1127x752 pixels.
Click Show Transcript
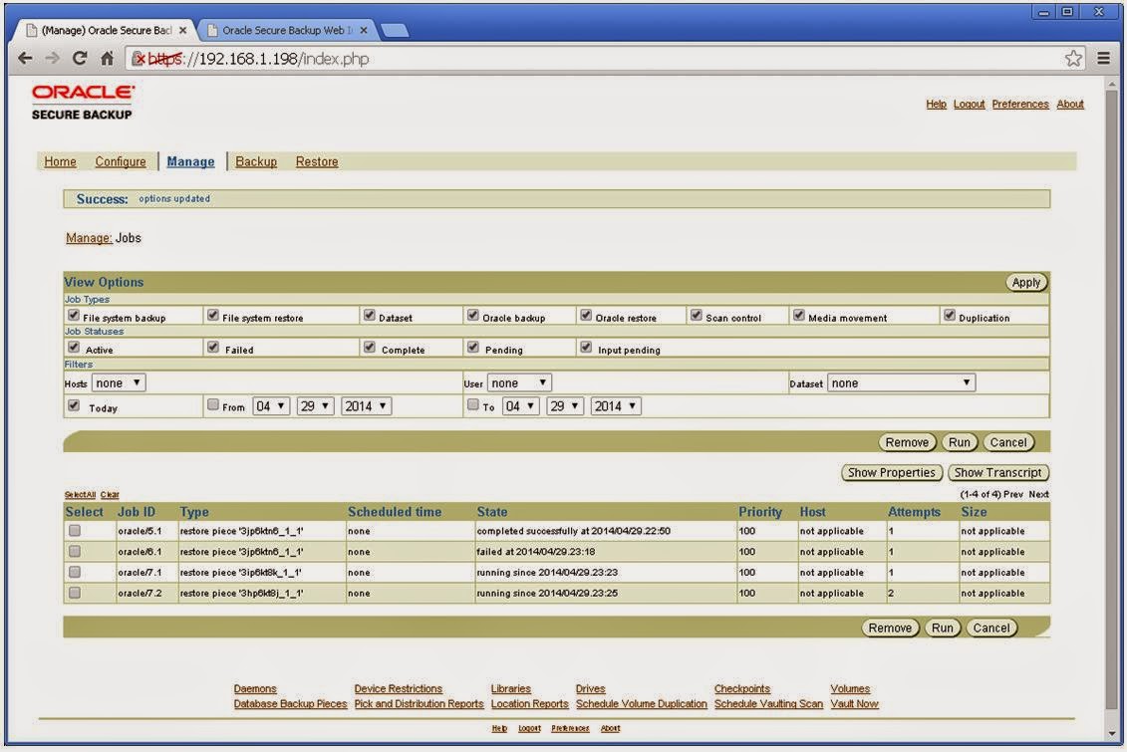click(x=998, y=472)
